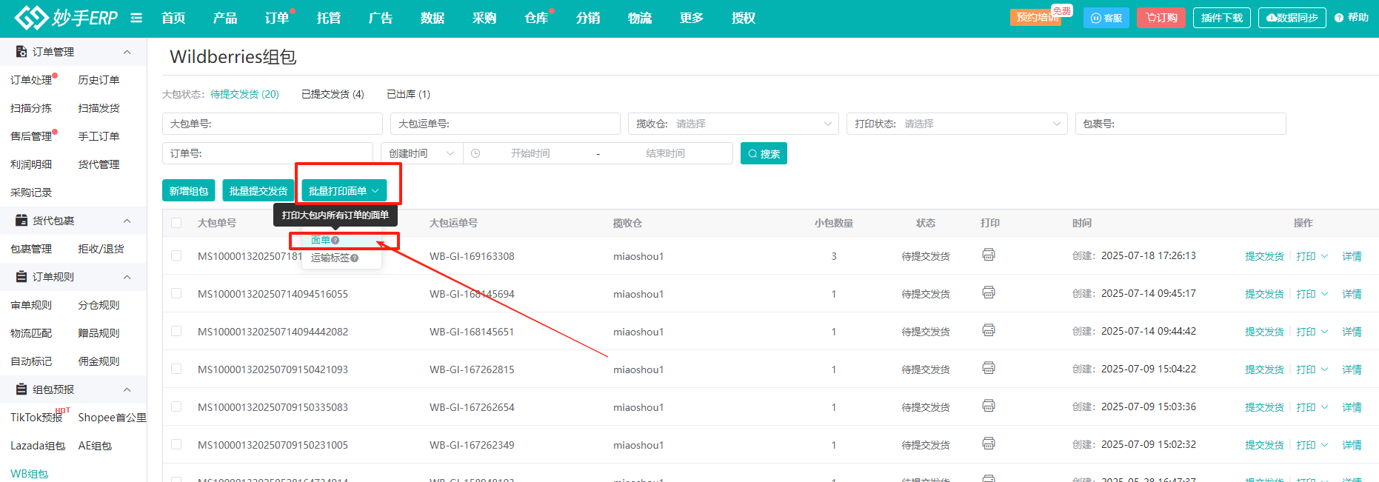This screenshot has width=1379, height=482.
Task: Click the 开始时间 date field
Action: click(x=530, y=153)
